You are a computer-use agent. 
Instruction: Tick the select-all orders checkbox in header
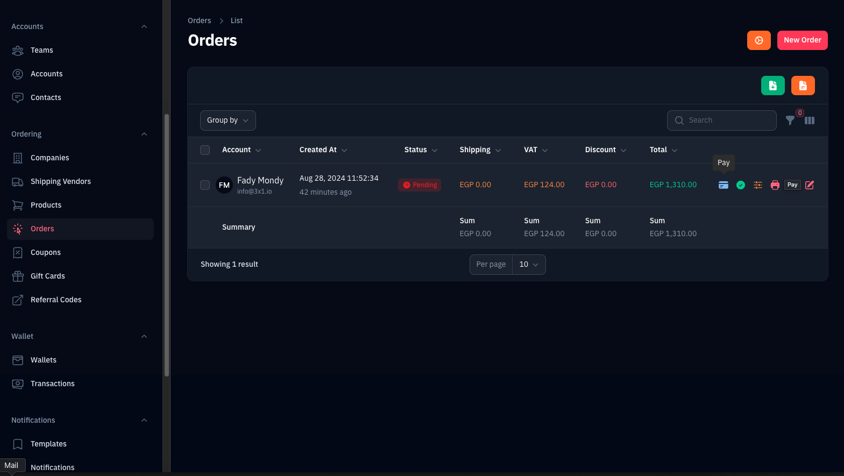[x=205, y=150]
